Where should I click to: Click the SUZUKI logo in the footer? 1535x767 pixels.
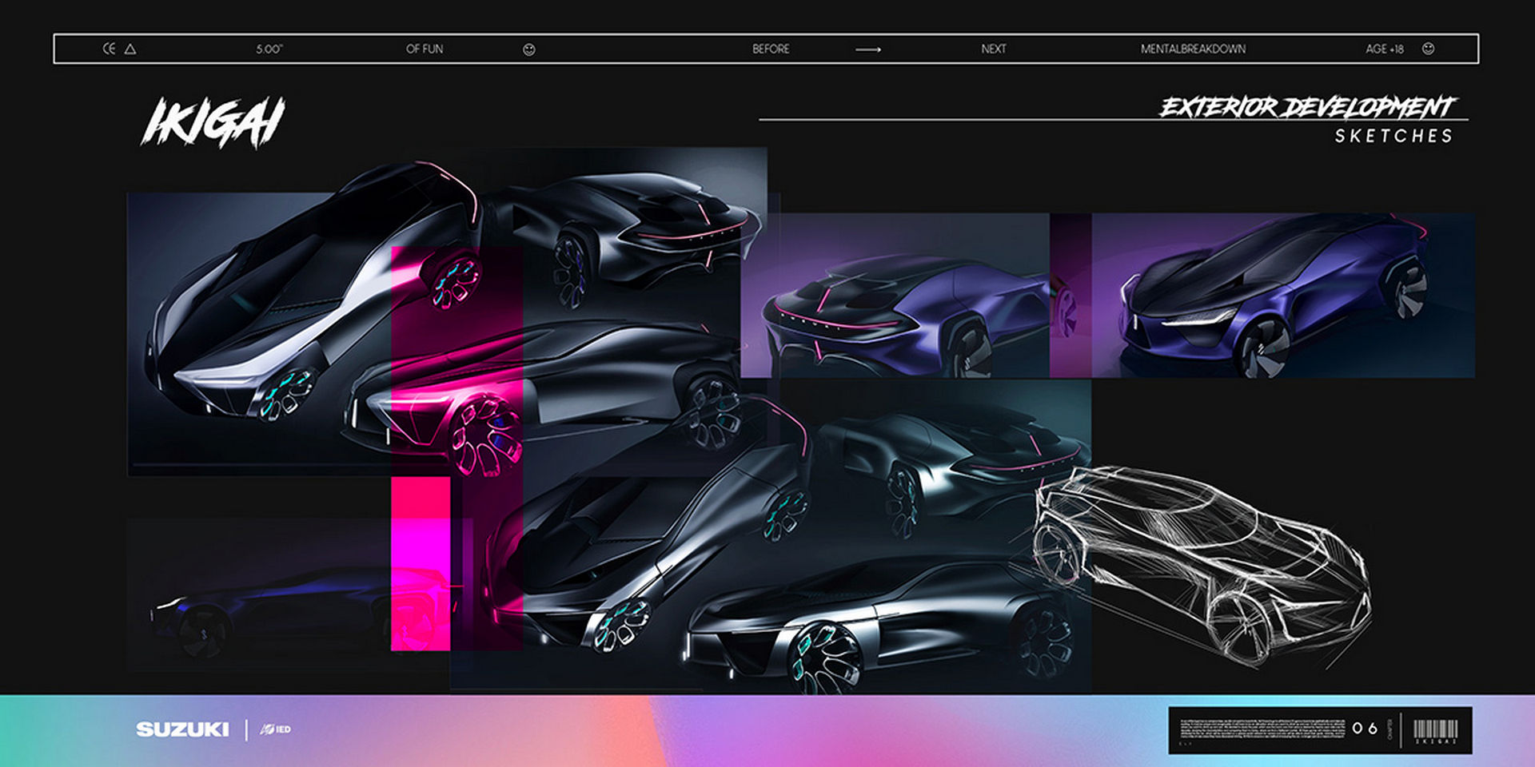coord(182,729)
